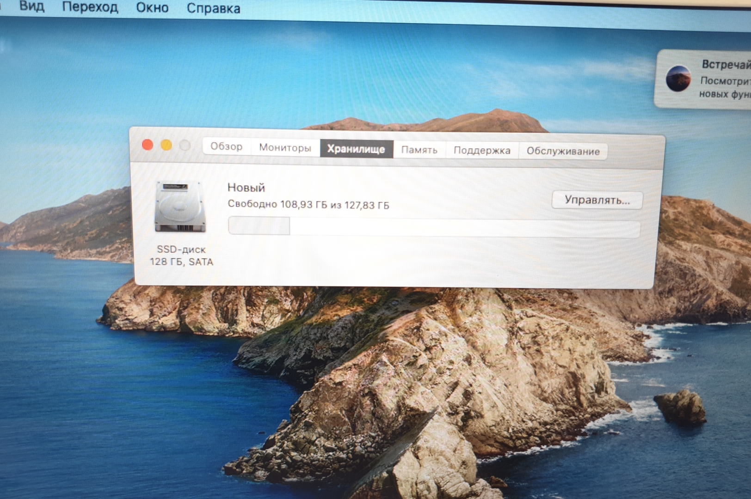751x499 pixels.
Task: Switch to the Обзор tab
Action: click(x=227, y=146)
